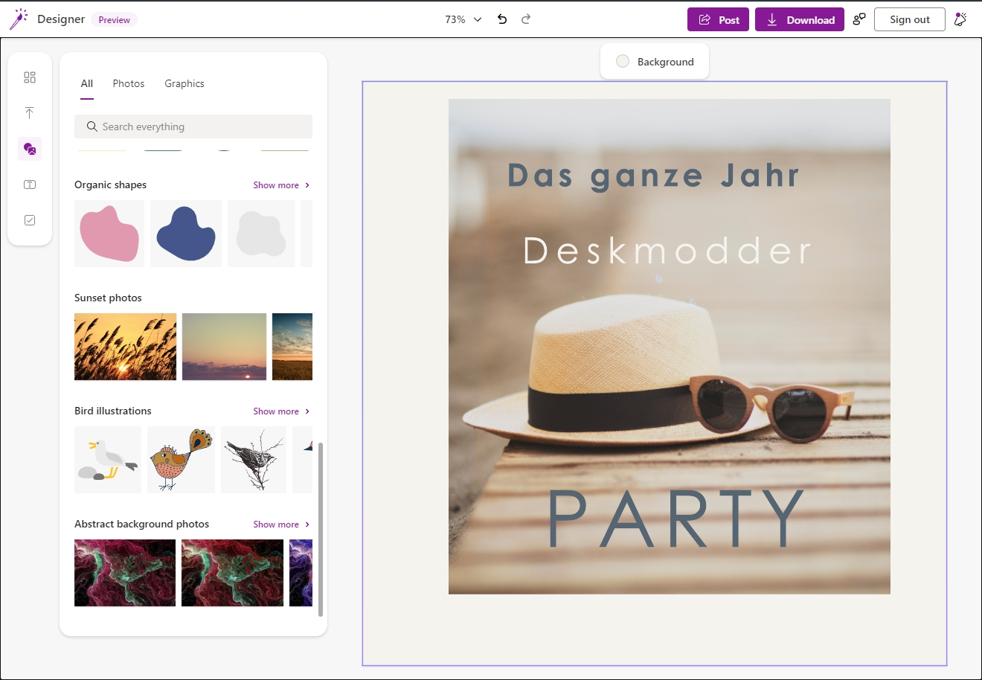Insert the seagull illustration
Screen dimensions: 982x680
(x=108, y=460)
